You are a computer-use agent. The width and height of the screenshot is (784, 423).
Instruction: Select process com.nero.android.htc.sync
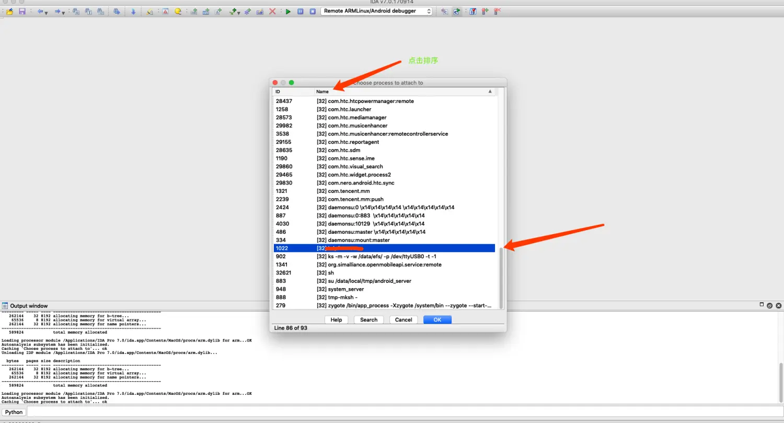point(384,183)
